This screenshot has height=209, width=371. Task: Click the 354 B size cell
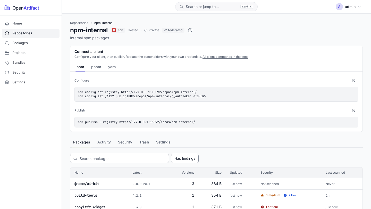point(216,195)
